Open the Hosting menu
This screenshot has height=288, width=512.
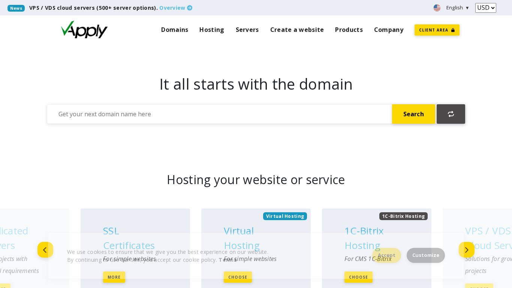click(x=212, y=30)
